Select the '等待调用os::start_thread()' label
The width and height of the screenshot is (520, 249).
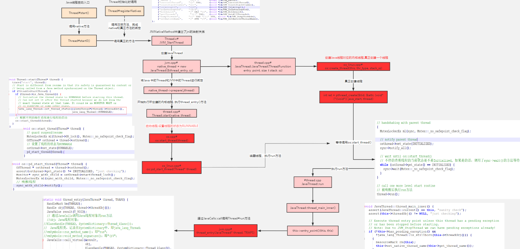tap(353, 143)
